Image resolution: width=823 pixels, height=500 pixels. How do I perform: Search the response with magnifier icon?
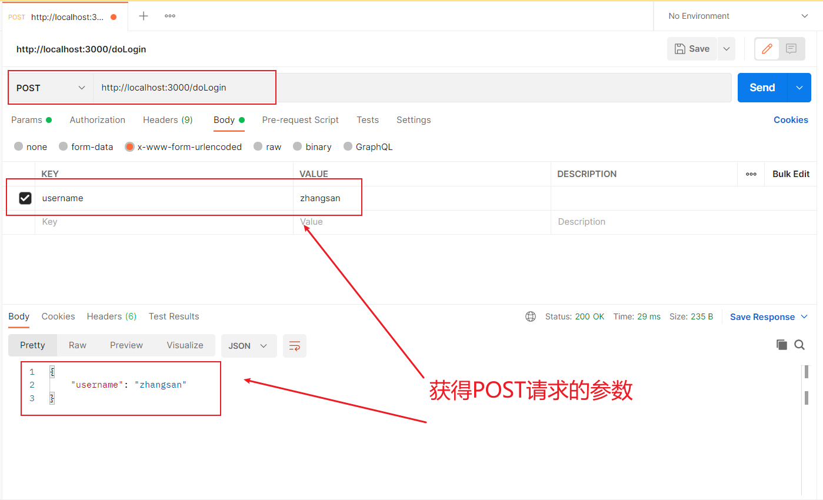[799, 345]
